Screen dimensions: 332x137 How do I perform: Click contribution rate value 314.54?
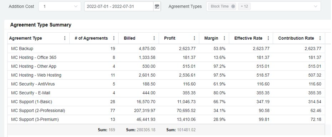pyautogui.click(x=314, y=102)
